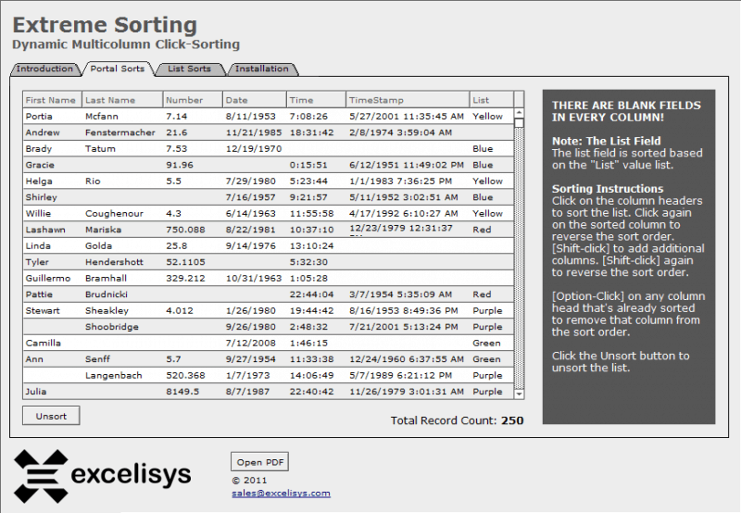Viewport: 741px width, 513px height.
Task: Click the Unsort button
Action: click(x=51, y=416)
